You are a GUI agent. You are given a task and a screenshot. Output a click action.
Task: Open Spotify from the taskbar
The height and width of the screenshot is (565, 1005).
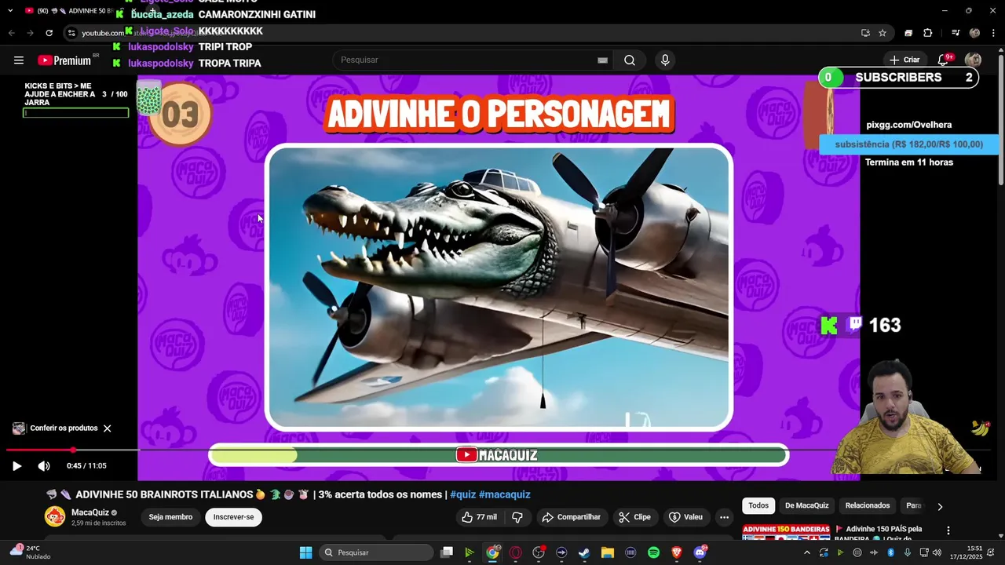tap(653, 552)
